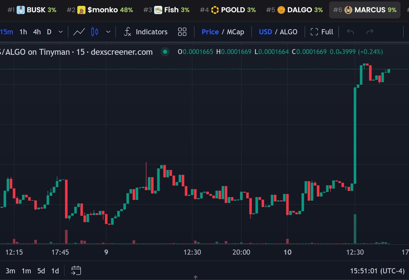
Task: Click the 20:00 time axis label
Action: click(x=241, y=252)
